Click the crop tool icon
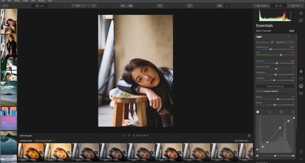305x163 pixels. (159, 6)
